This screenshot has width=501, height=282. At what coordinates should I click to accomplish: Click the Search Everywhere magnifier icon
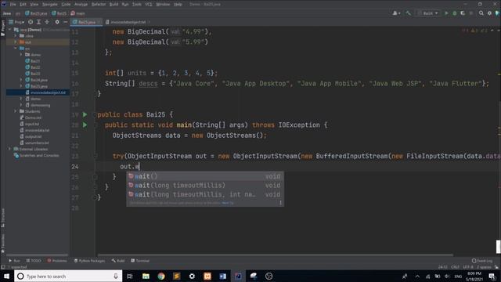coord(481,13)
